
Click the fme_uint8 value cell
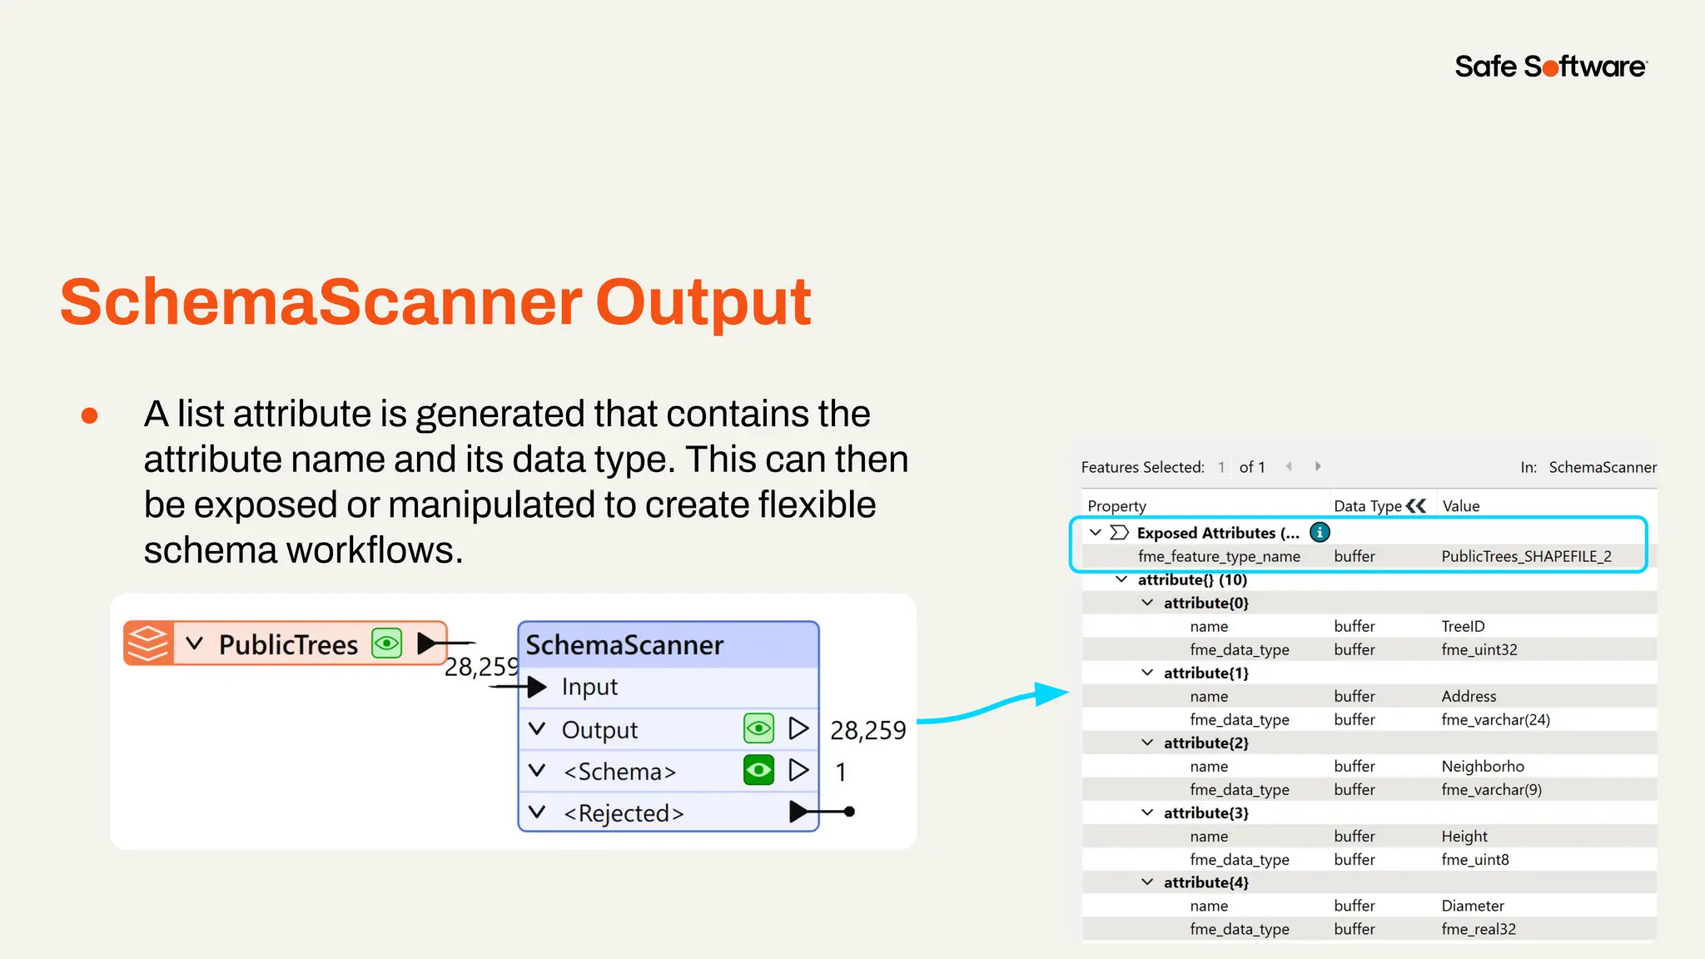[x=1474, y=859]
